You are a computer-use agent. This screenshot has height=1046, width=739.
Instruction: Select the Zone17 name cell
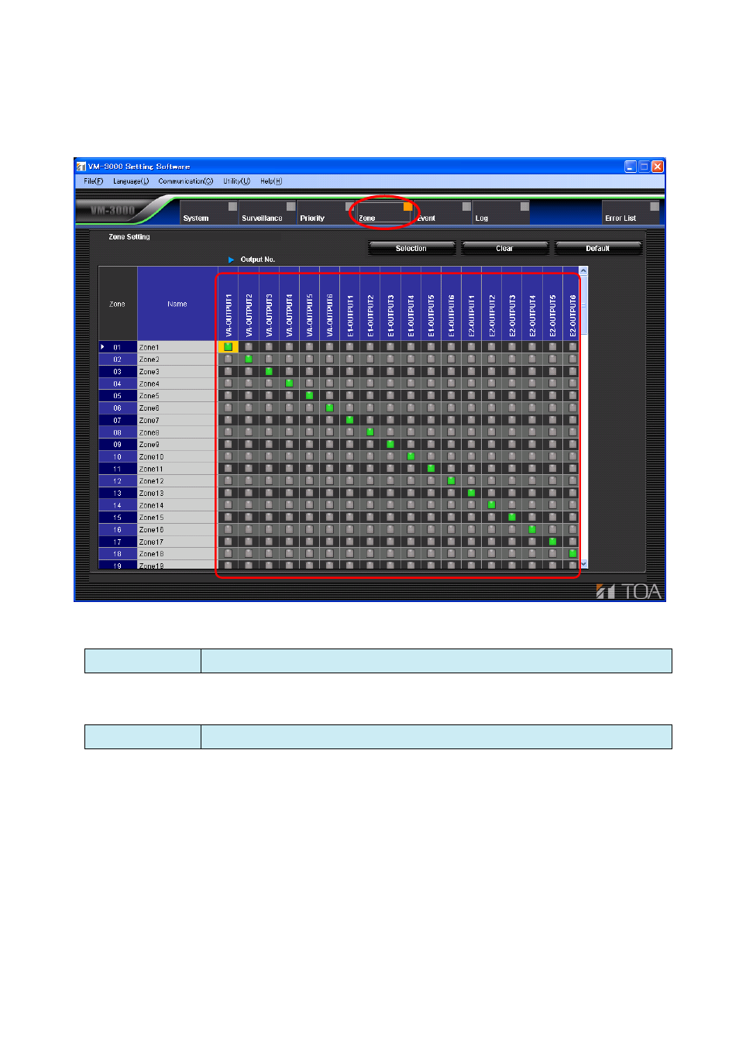(177, 542)
